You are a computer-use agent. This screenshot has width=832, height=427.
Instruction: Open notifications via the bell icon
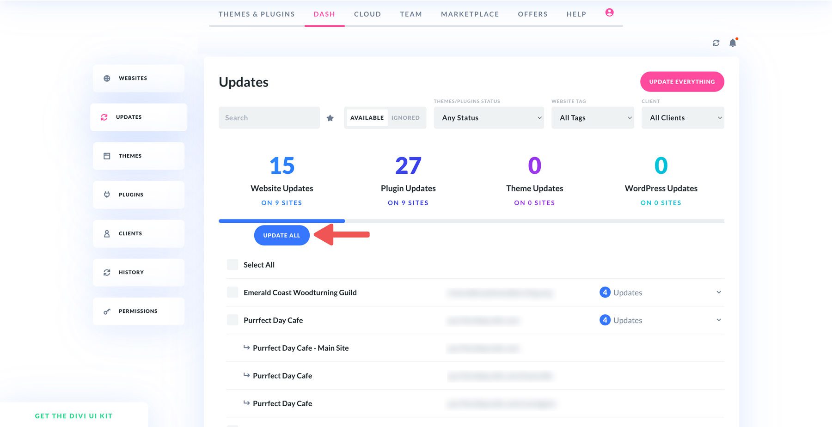click(x=732, y=43)
